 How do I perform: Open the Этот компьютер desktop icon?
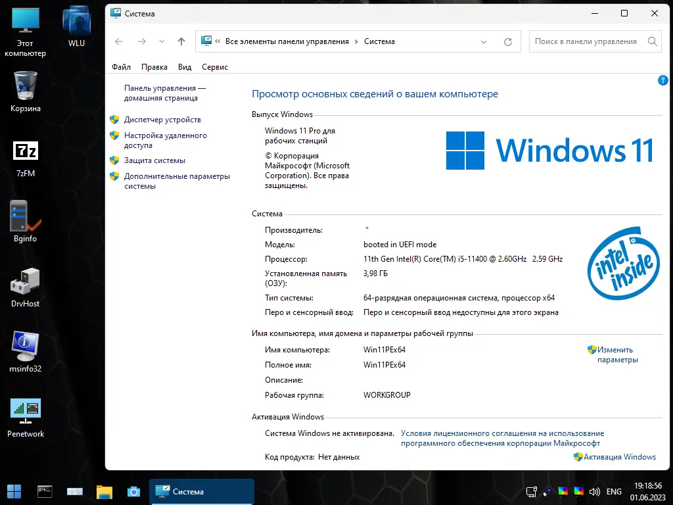tap(26, 33)
